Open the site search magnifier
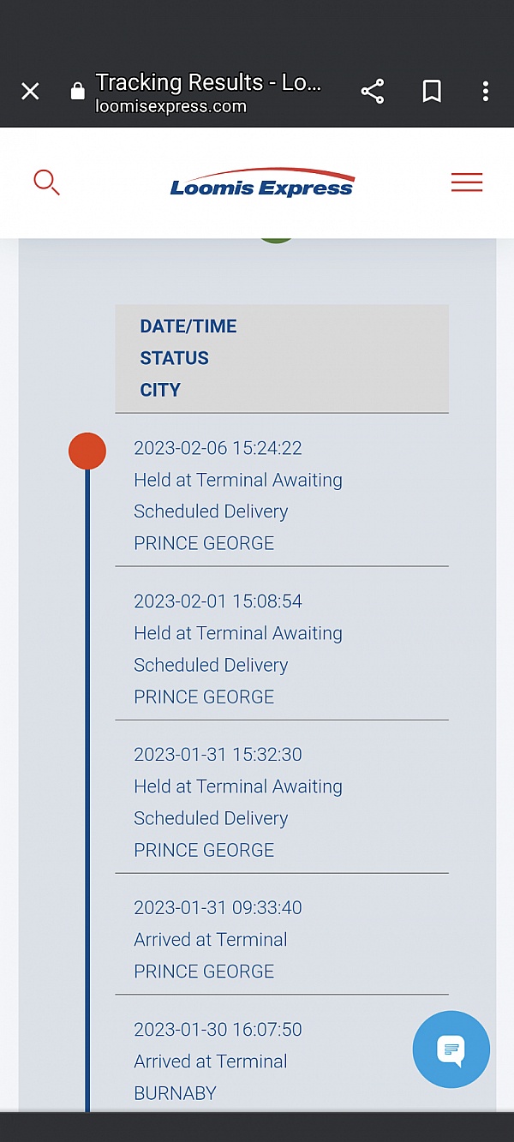The height and width of the screenshot is (1142, 514). [46, 182]
